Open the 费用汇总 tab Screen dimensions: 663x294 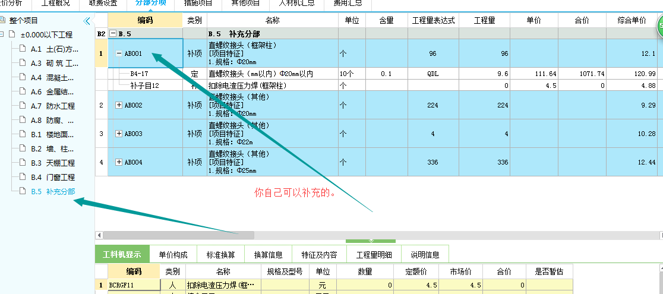[347, 4]
